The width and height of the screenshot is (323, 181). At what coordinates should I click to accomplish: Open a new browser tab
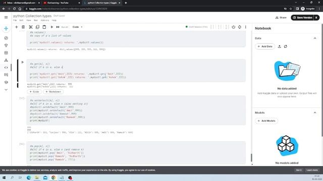pos(126,3)
